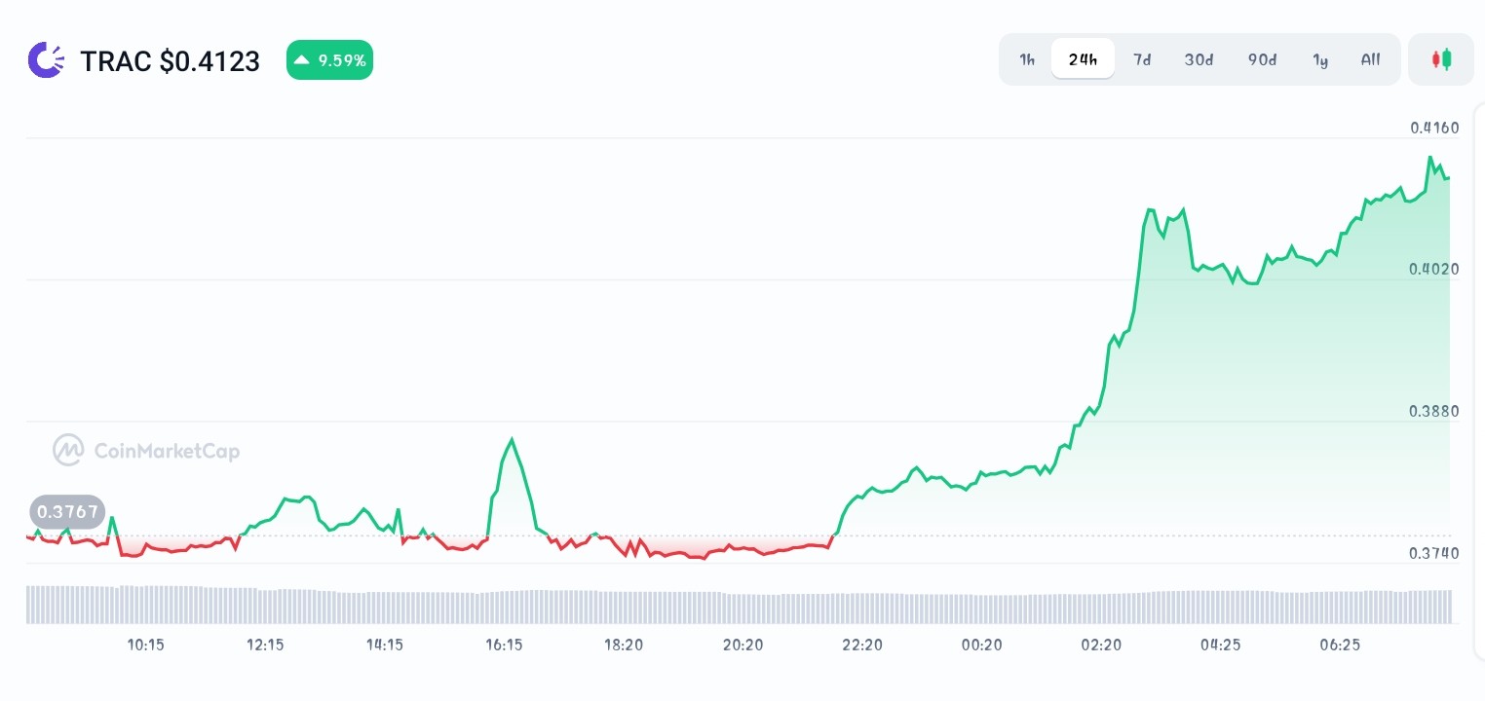Click the chart peak near 16:15
1485x701 pixels.
tap(511, 440)
